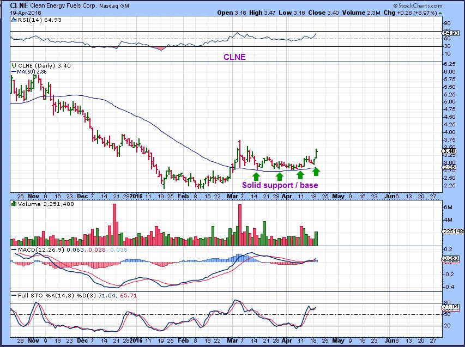Click the 71.04 value tag on stochastic axis
This screenshot has width=465, height=347.
(451, 307)
